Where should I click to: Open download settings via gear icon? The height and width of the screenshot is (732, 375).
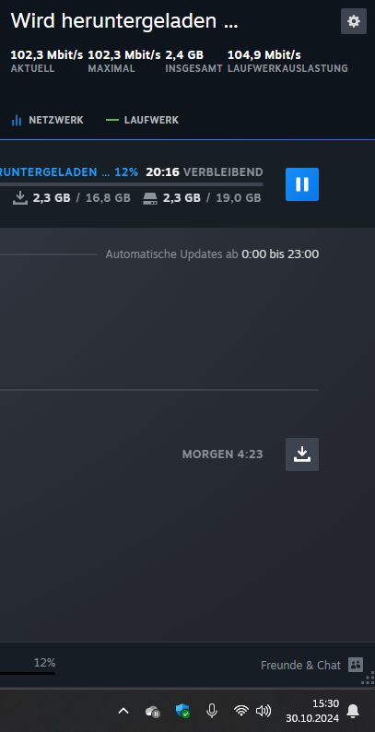click(354, 21)
